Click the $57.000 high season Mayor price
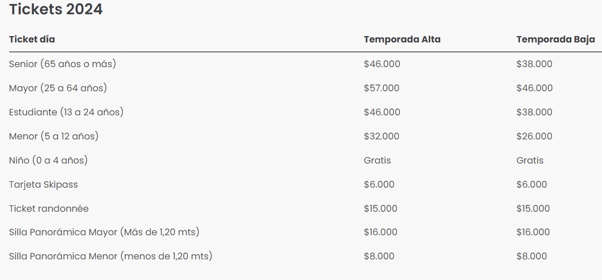Screen dimensions: 602x280 click(x=381, y=88)
